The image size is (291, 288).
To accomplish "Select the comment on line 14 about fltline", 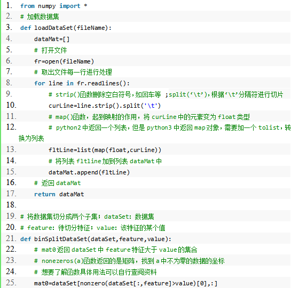I will click(105, 161).
